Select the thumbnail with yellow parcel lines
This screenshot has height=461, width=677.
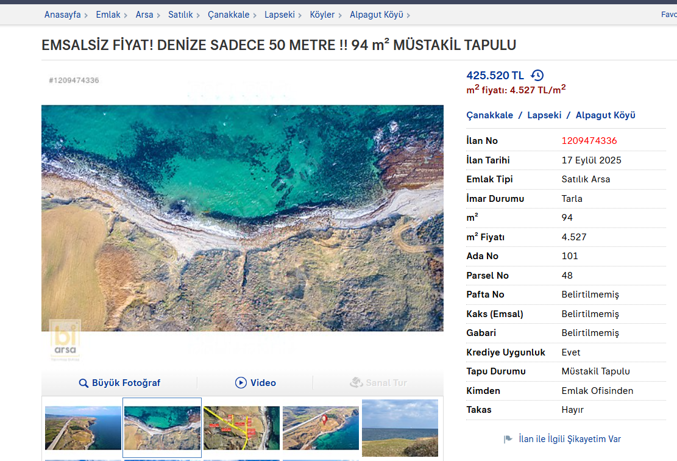(x=241, y=428)
